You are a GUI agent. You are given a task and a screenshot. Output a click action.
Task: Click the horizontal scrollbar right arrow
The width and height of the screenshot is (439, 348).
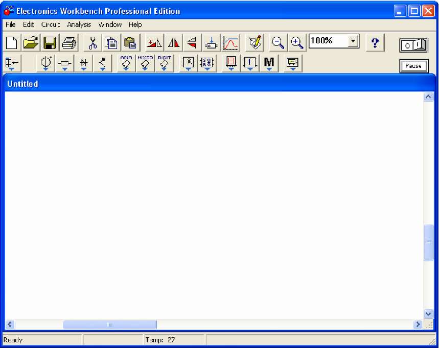pos(418,324)
